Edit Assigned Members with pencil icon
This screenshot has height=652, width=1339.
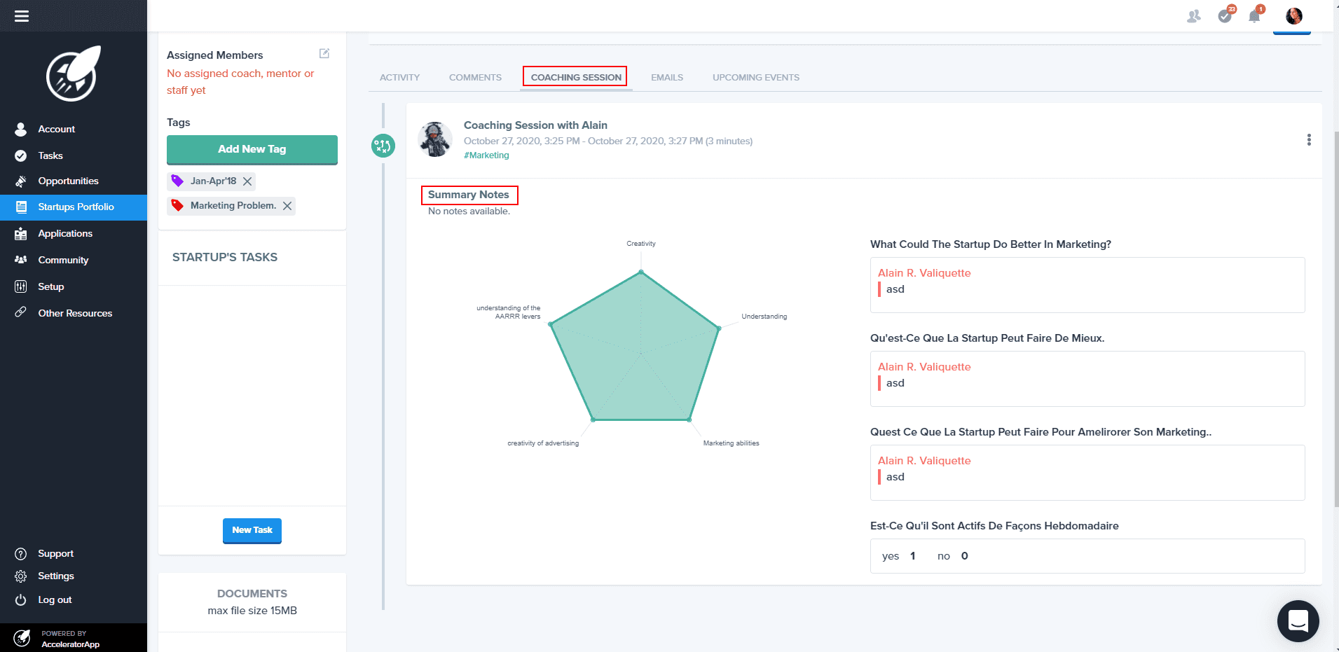tap(324, 53)
